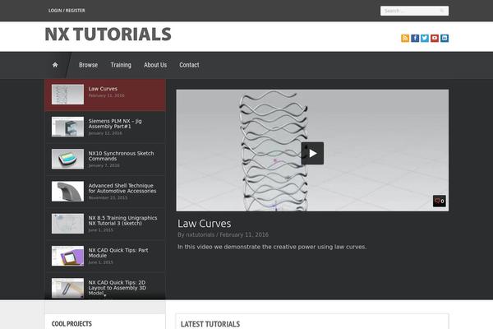This screenshot has height=329, width=493.
Task: Click the search magnifier icon
Action: tap(442, 11)
